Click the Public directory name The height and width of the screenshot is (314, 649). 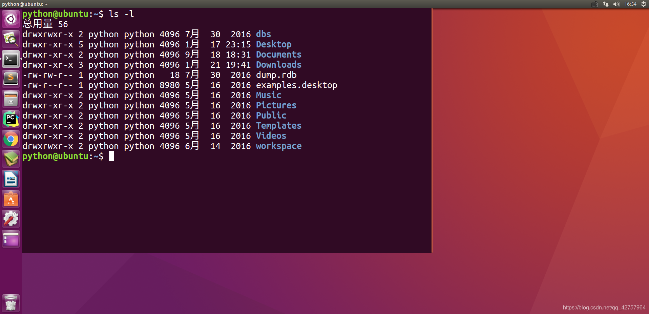[271, 116]
